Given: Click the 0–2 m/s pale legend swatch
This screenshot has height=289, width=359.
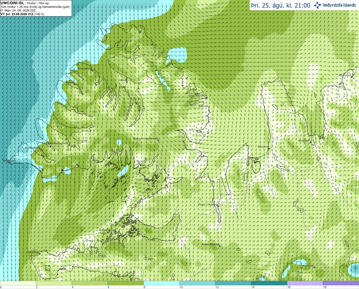Looking at the screenshot, I should [18, 283].
